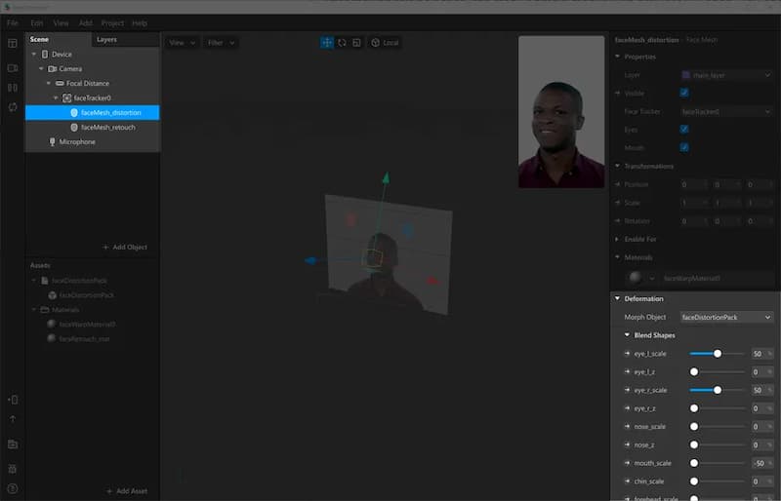Open the Morph Object dropdown
The height and width of the screenshot is (501, 781).
726,317
